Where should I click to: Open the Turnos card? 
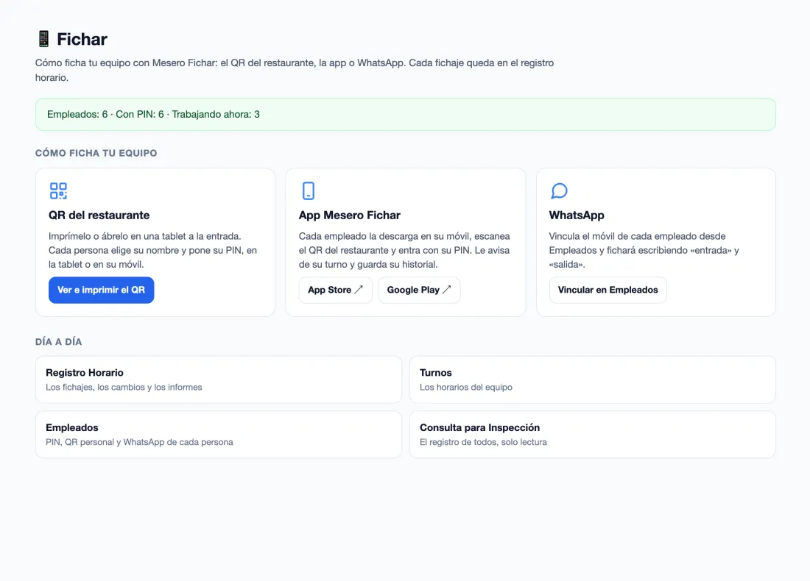(x=592, y=379)
